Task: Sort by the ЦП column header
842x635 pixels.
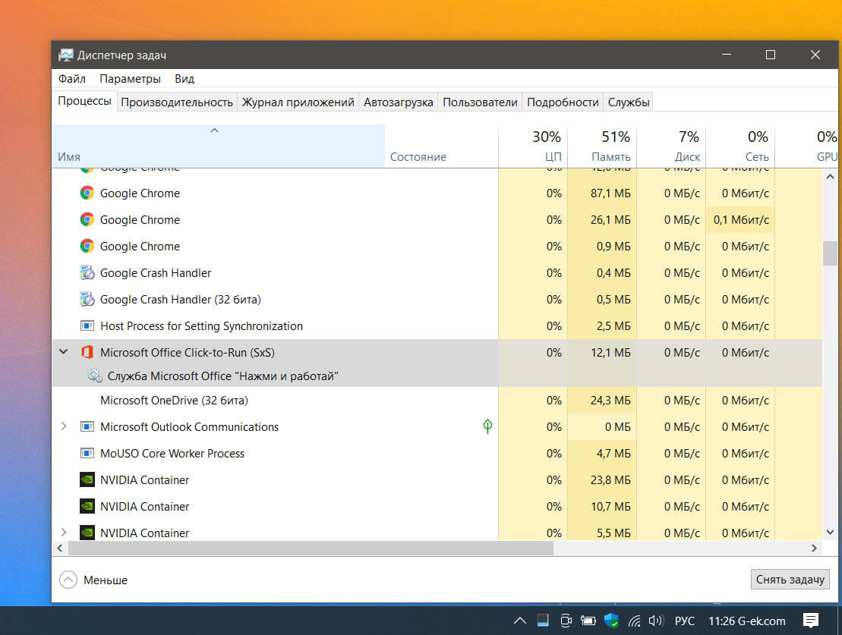Action: 533,146
